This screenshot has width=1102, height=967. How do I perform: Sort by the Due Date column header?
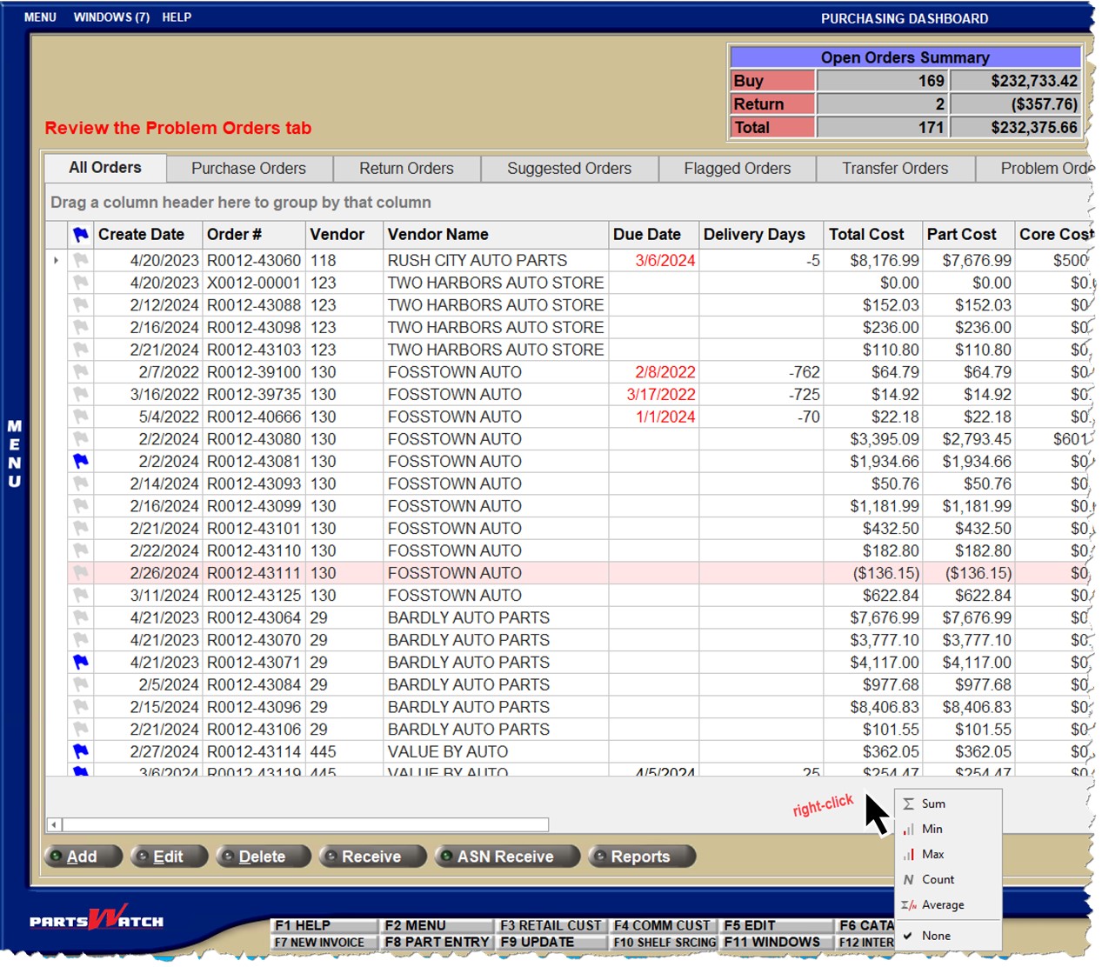click(x=646, y=234)
